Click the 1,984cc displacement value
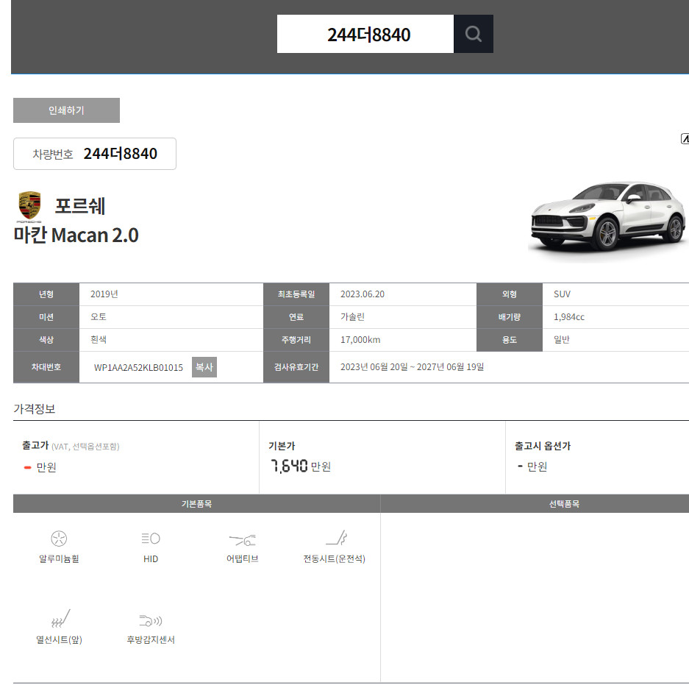The height and width of the screenshot is (685, 689). pyautogui.click(x=569, y=317)
